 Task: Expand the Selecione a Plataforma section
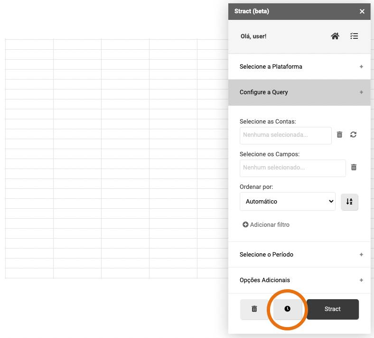click(x=299, y=67)
